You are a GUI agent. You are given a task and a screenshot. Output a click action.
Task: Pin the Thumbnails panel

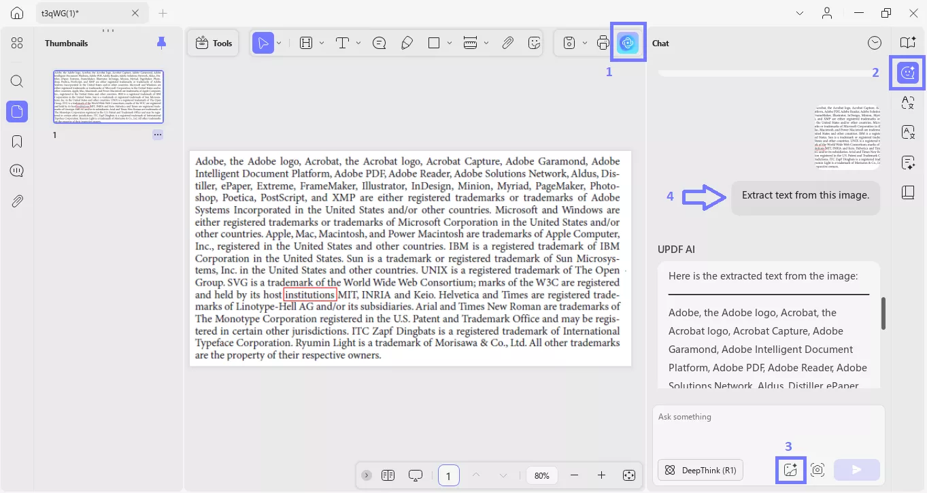pyautogui.click(x=161, y=42)
